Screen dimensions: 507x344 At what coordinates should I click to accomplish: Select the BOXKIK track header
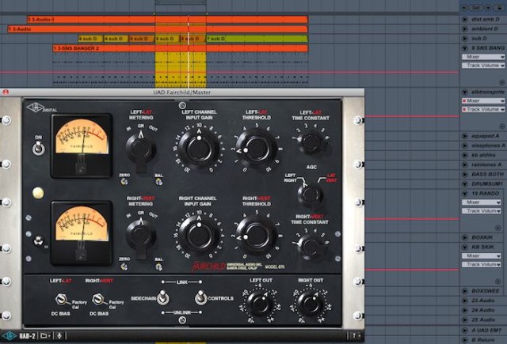485,237
